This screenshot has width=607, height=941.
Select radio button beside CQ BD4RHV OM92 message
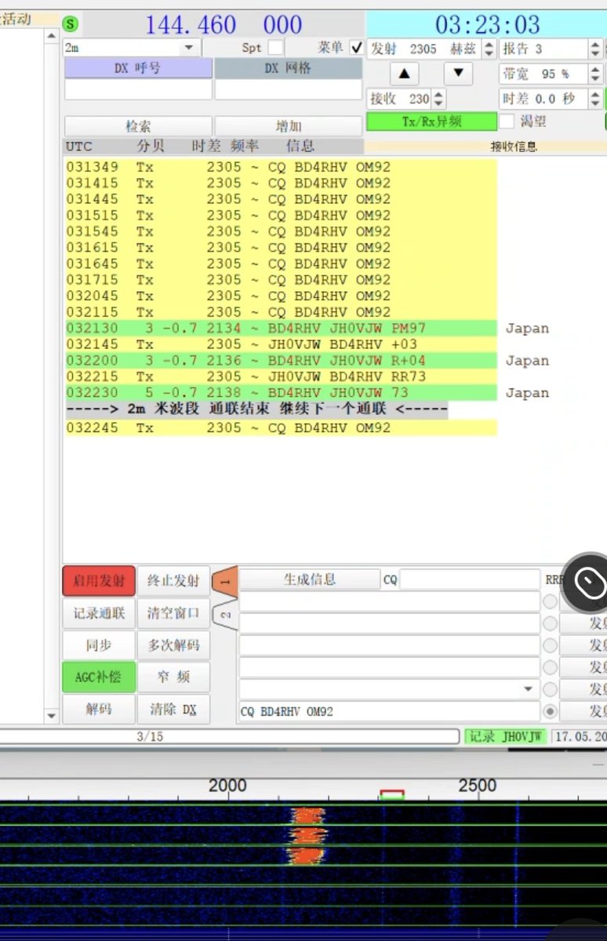point(551,711)
